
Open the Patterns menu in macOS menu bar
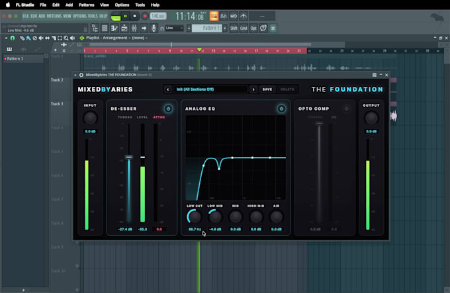tap(87, 5)
